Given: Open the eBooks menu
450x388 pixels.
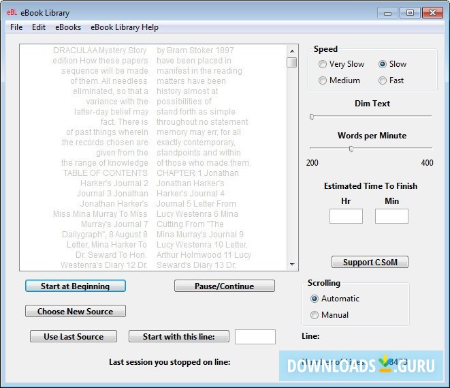Looking at the screenshot, I should [68, 27].
